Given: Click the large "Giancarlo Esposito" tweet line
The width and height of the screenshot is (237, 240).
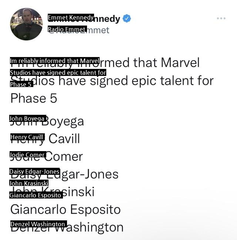Looking at the screenshot, I should 66,210.
